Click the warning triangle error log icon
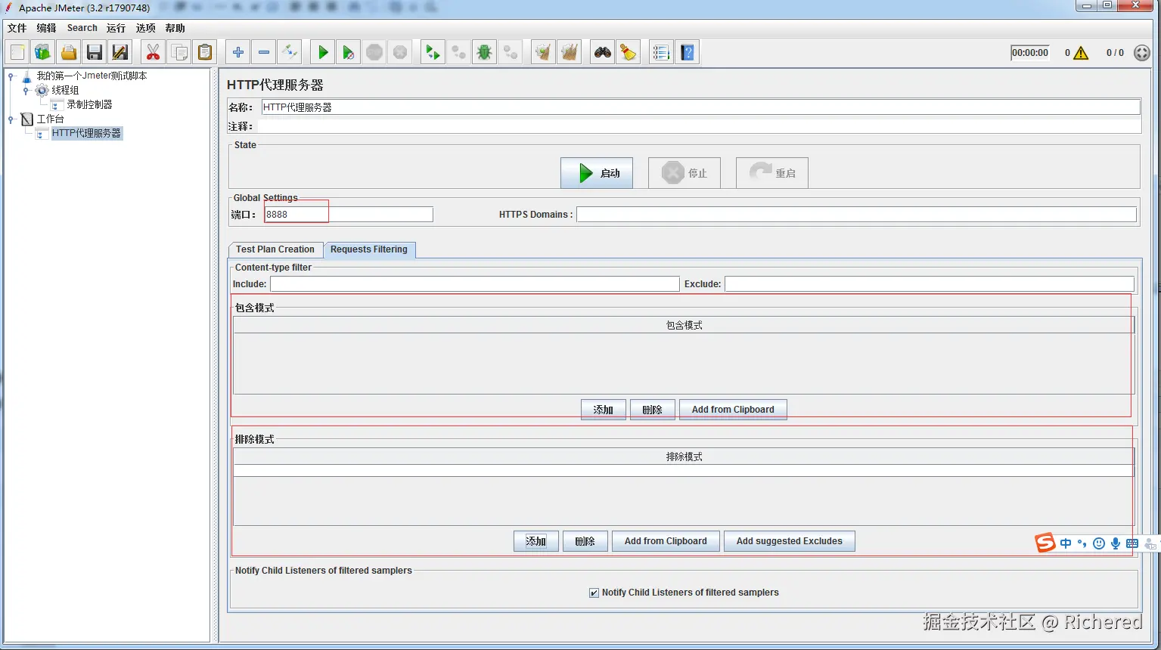Screen dimensions: 1161x650 click(x=1081, y=53)
